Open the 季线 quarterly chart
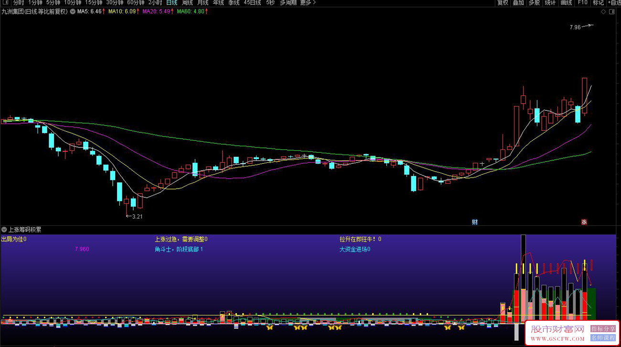The height and width of the screenshot is (347, 621). [x=234, y=3]
